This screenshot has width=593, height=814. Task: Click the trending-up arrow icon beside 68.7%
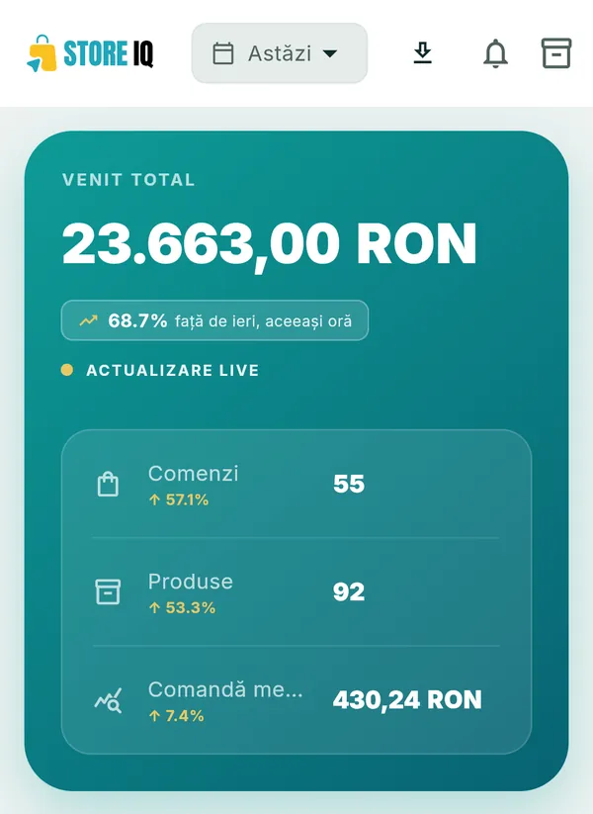pos(88,320)
